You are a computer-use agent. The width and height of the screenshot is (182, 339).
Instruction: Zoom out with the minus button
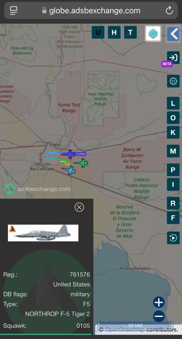[x=159, y=316]
